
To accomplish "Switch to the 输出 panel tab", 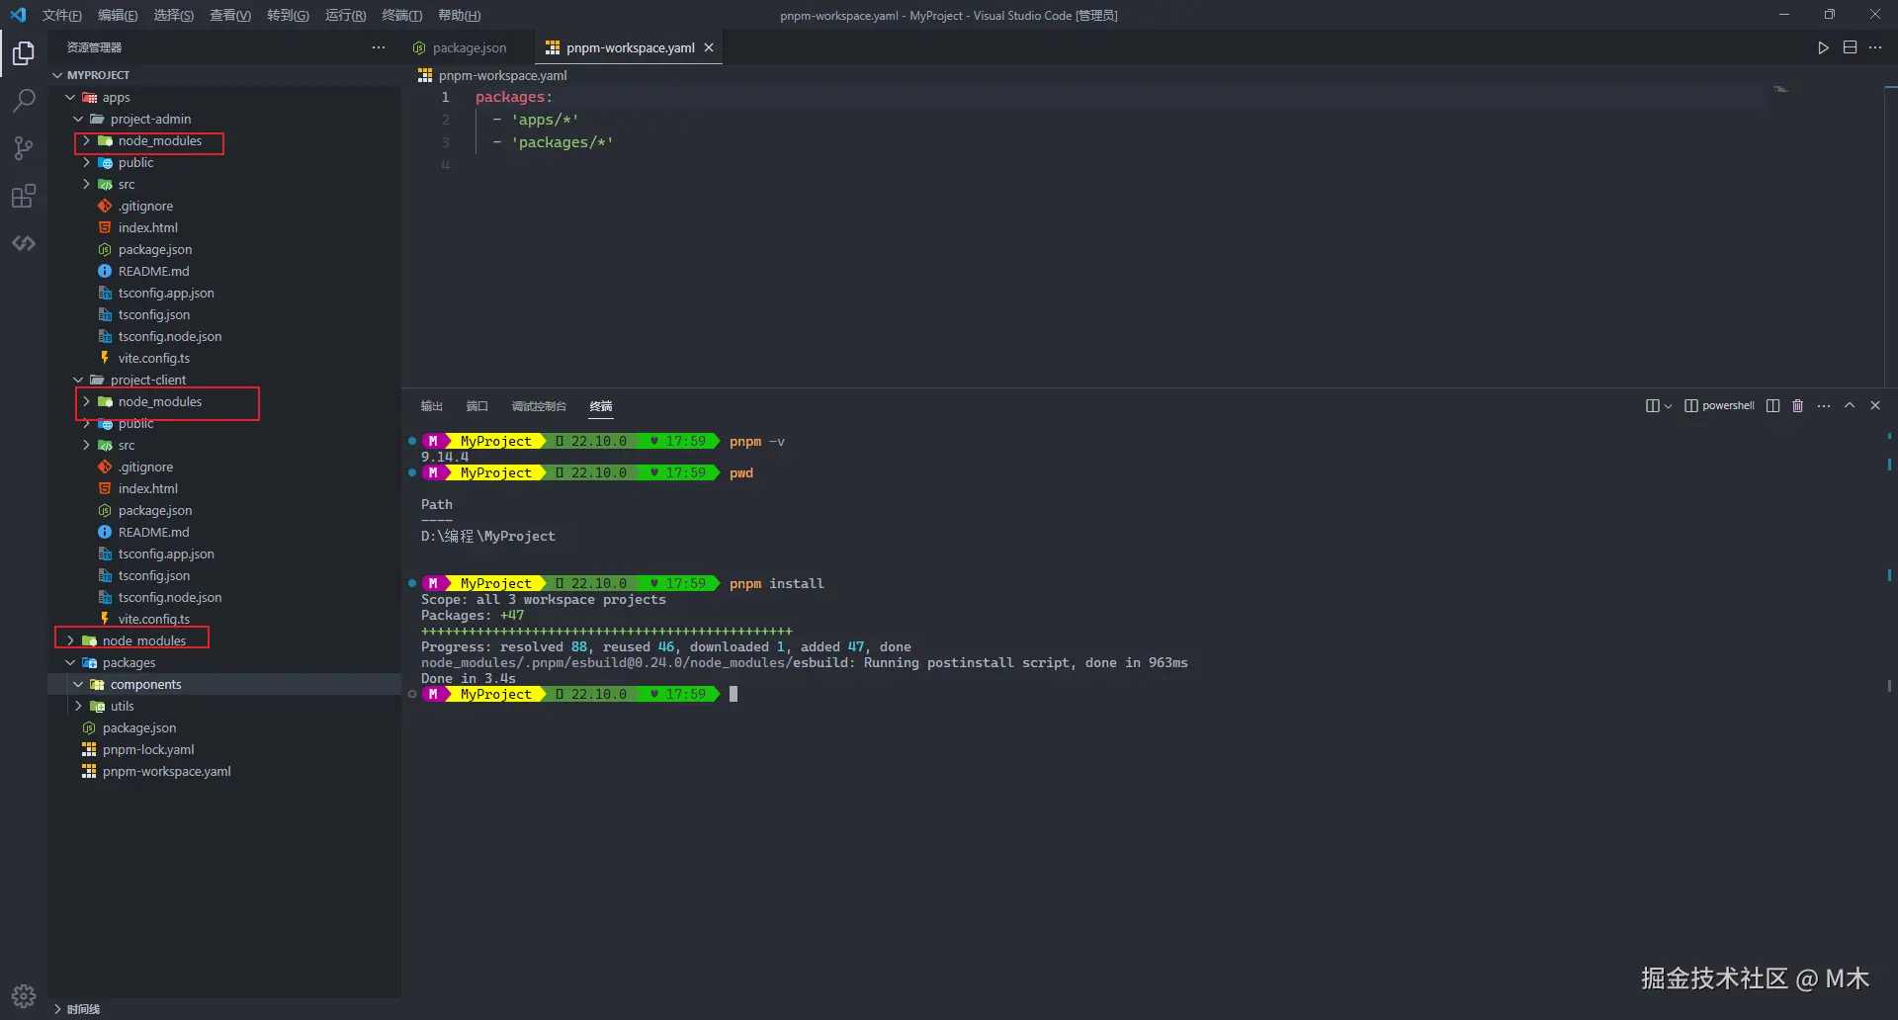I will (432, 406).
